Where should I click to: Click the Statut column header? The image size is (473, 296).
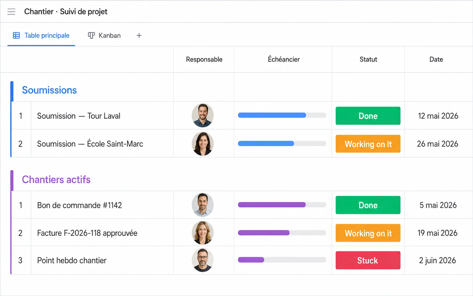coord(368,59)
